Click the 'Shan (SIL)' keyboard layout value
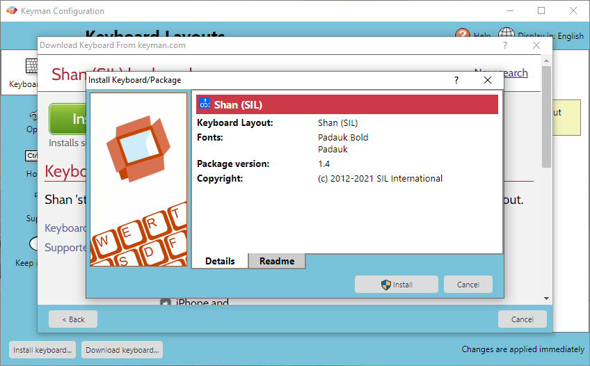Viewport: 590px width, 366px height. click(337, 123)
